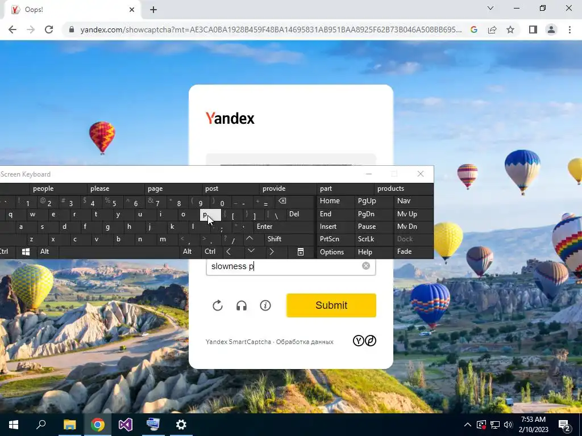Submit the captcha answer
This screenshot has width=582, height=436.
[x=331, y=305]
